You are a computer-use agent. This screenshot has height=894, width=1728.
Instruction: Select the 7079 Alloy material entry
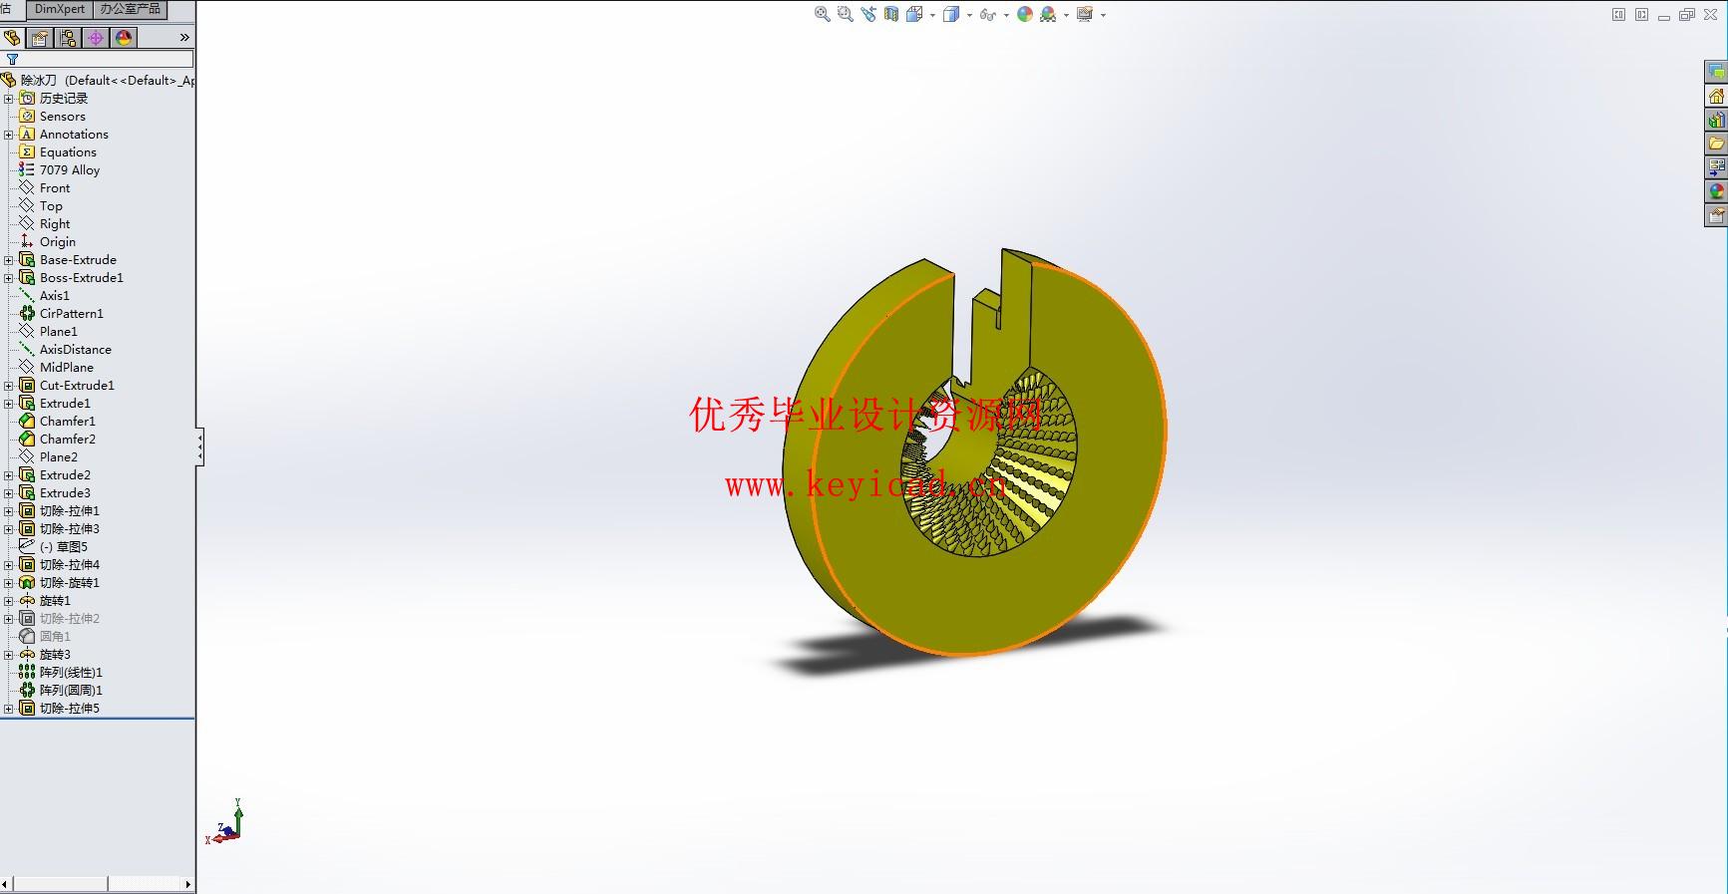coord(69,170)
